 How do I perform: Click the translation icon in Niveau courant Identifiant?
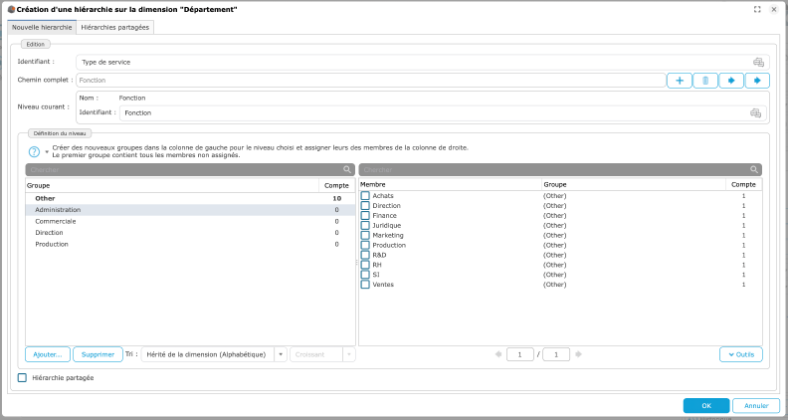(x=754, y=113)
